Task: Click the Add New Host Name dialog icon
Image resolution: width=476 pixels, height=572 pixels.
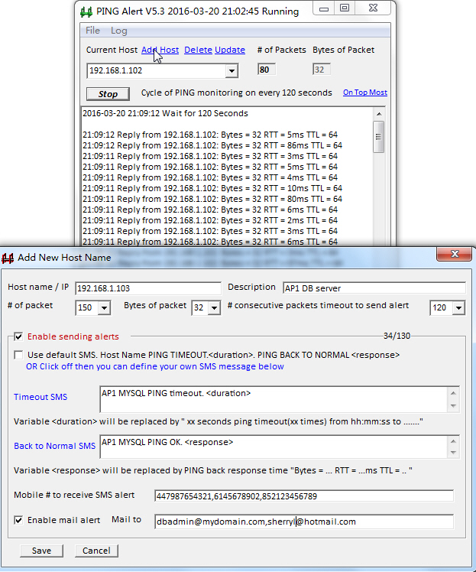Action: (x=8, y=258)
